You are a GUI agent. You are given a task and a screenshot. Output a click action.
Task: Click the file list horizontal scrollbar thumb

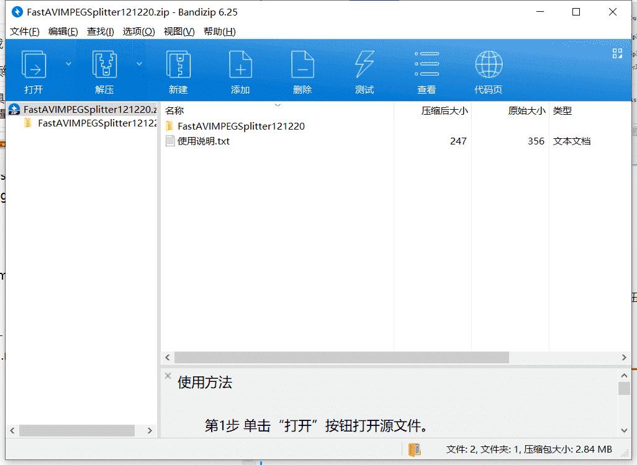pos(341,358)
